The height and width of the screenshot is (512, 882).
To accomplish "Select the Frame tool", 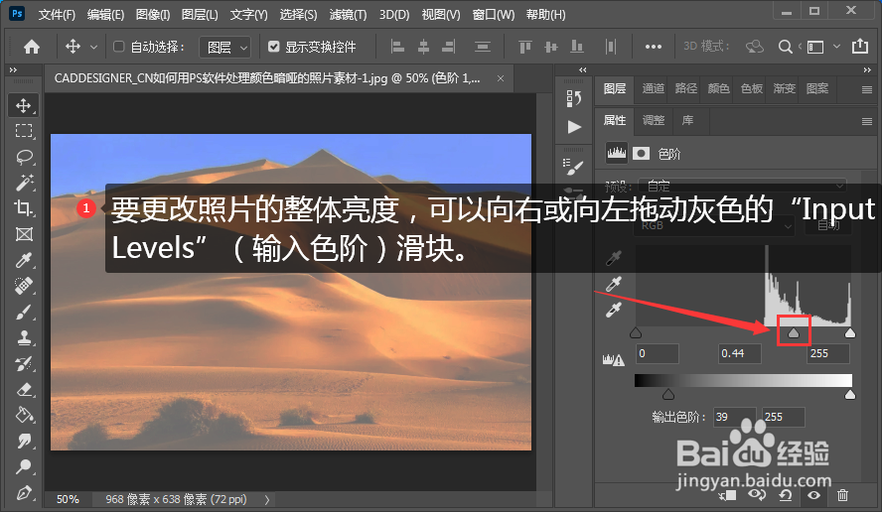I will (x=24, y=234).
